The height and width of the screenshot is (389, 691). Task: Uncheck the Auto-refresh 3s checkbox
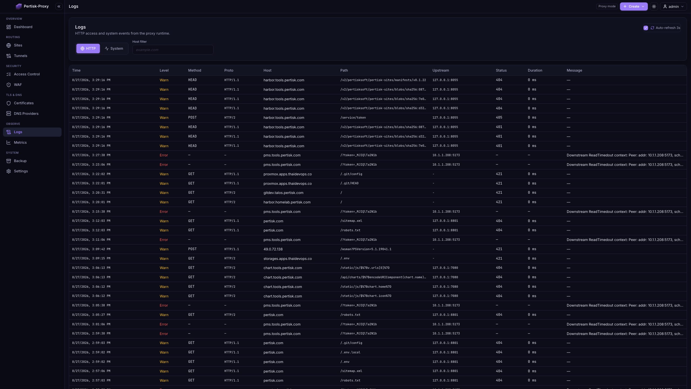646,28
